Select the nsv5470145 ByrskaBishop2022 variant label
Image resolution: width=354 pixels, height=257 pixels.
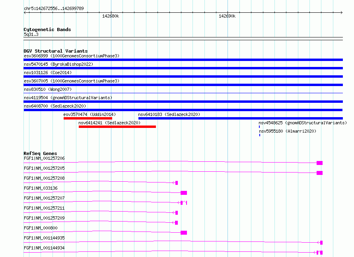58,64
